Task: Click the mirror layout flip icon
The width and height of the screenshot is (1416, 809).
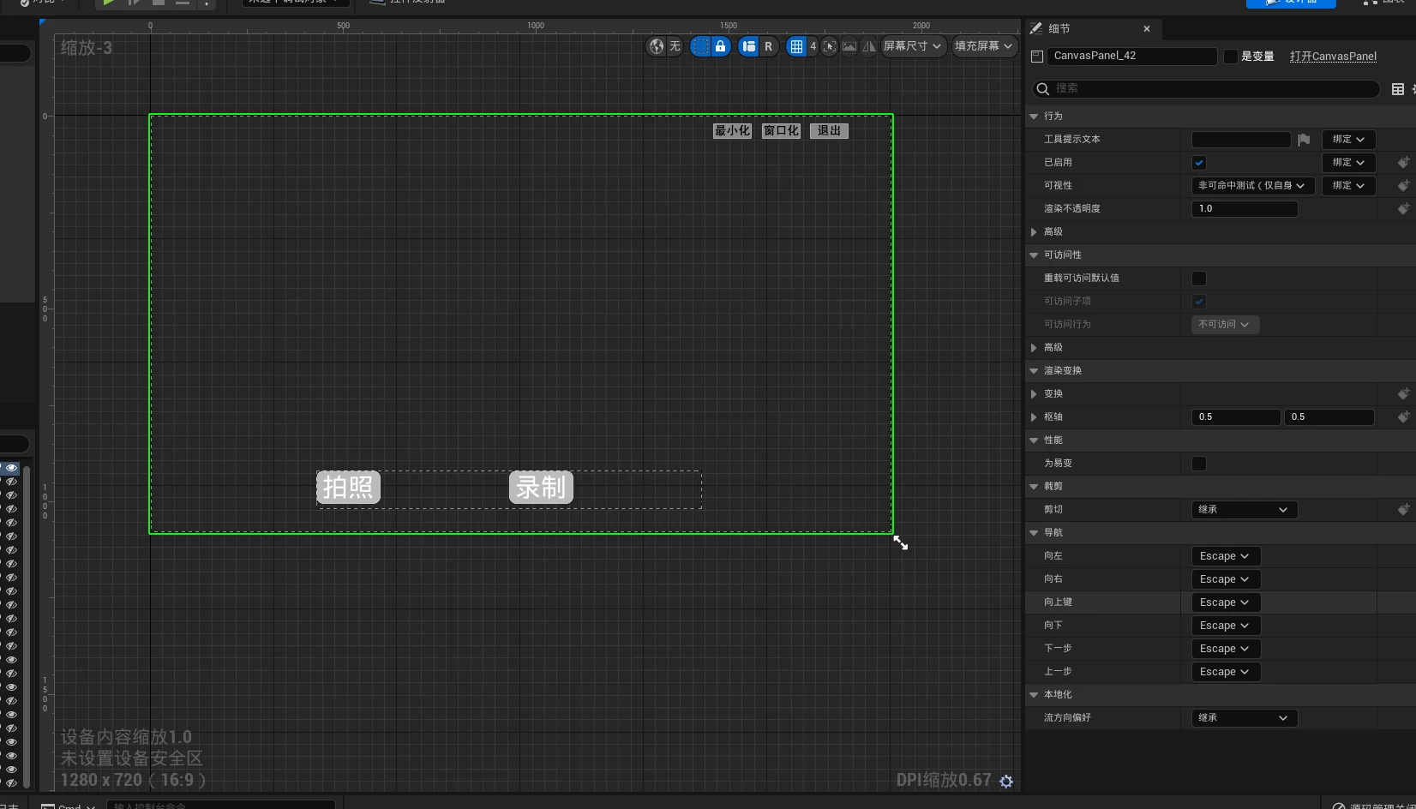Action: coord(869,46)
